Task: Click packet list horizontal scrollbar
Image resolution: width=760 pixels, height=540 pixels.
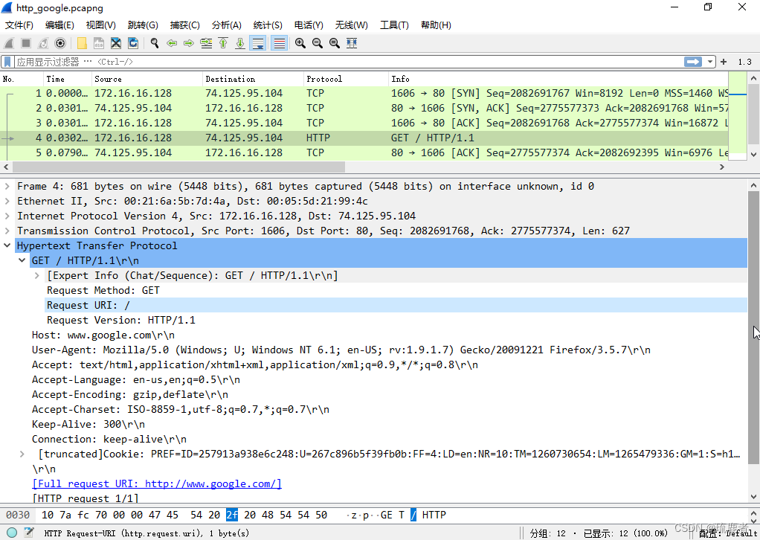Action: click(x=179, y=167)
